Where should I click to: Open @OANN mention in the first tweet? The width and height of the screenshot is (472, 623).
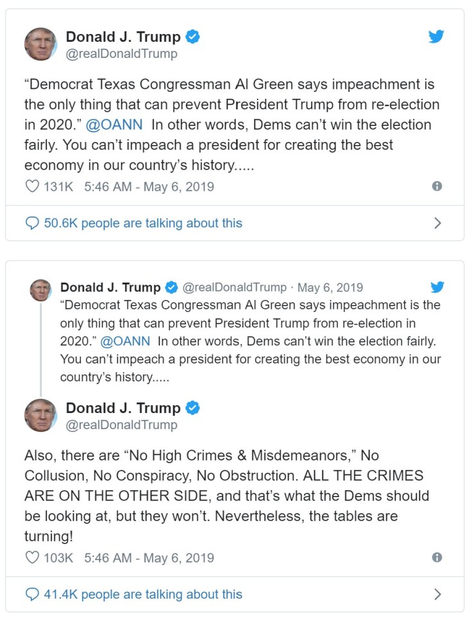click(114, 125)
